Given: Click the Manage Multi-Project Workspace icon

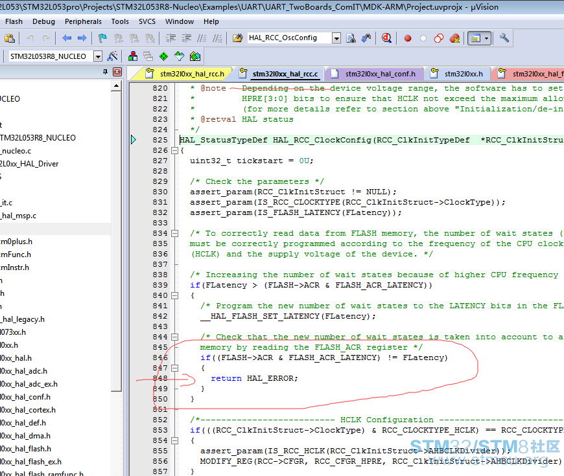Looking at the screenshot, I should coord(148,56).
